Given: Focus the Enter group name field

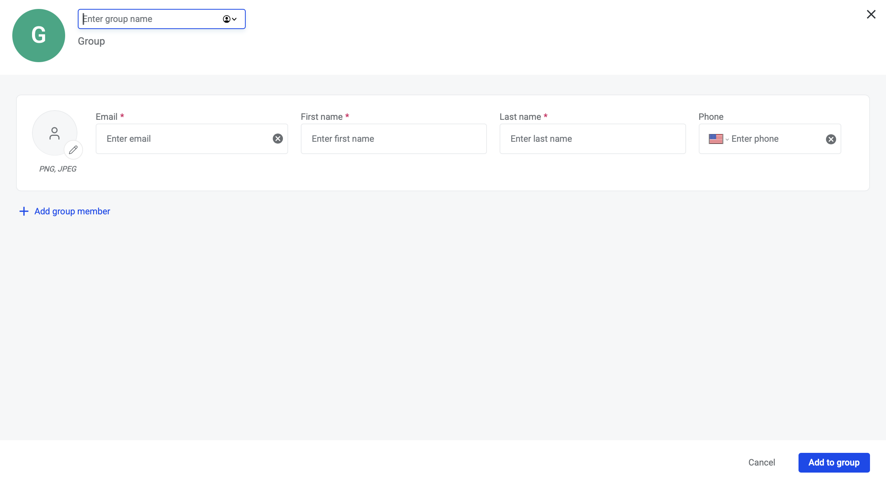Looking at the screenshot, I should 149,19.
